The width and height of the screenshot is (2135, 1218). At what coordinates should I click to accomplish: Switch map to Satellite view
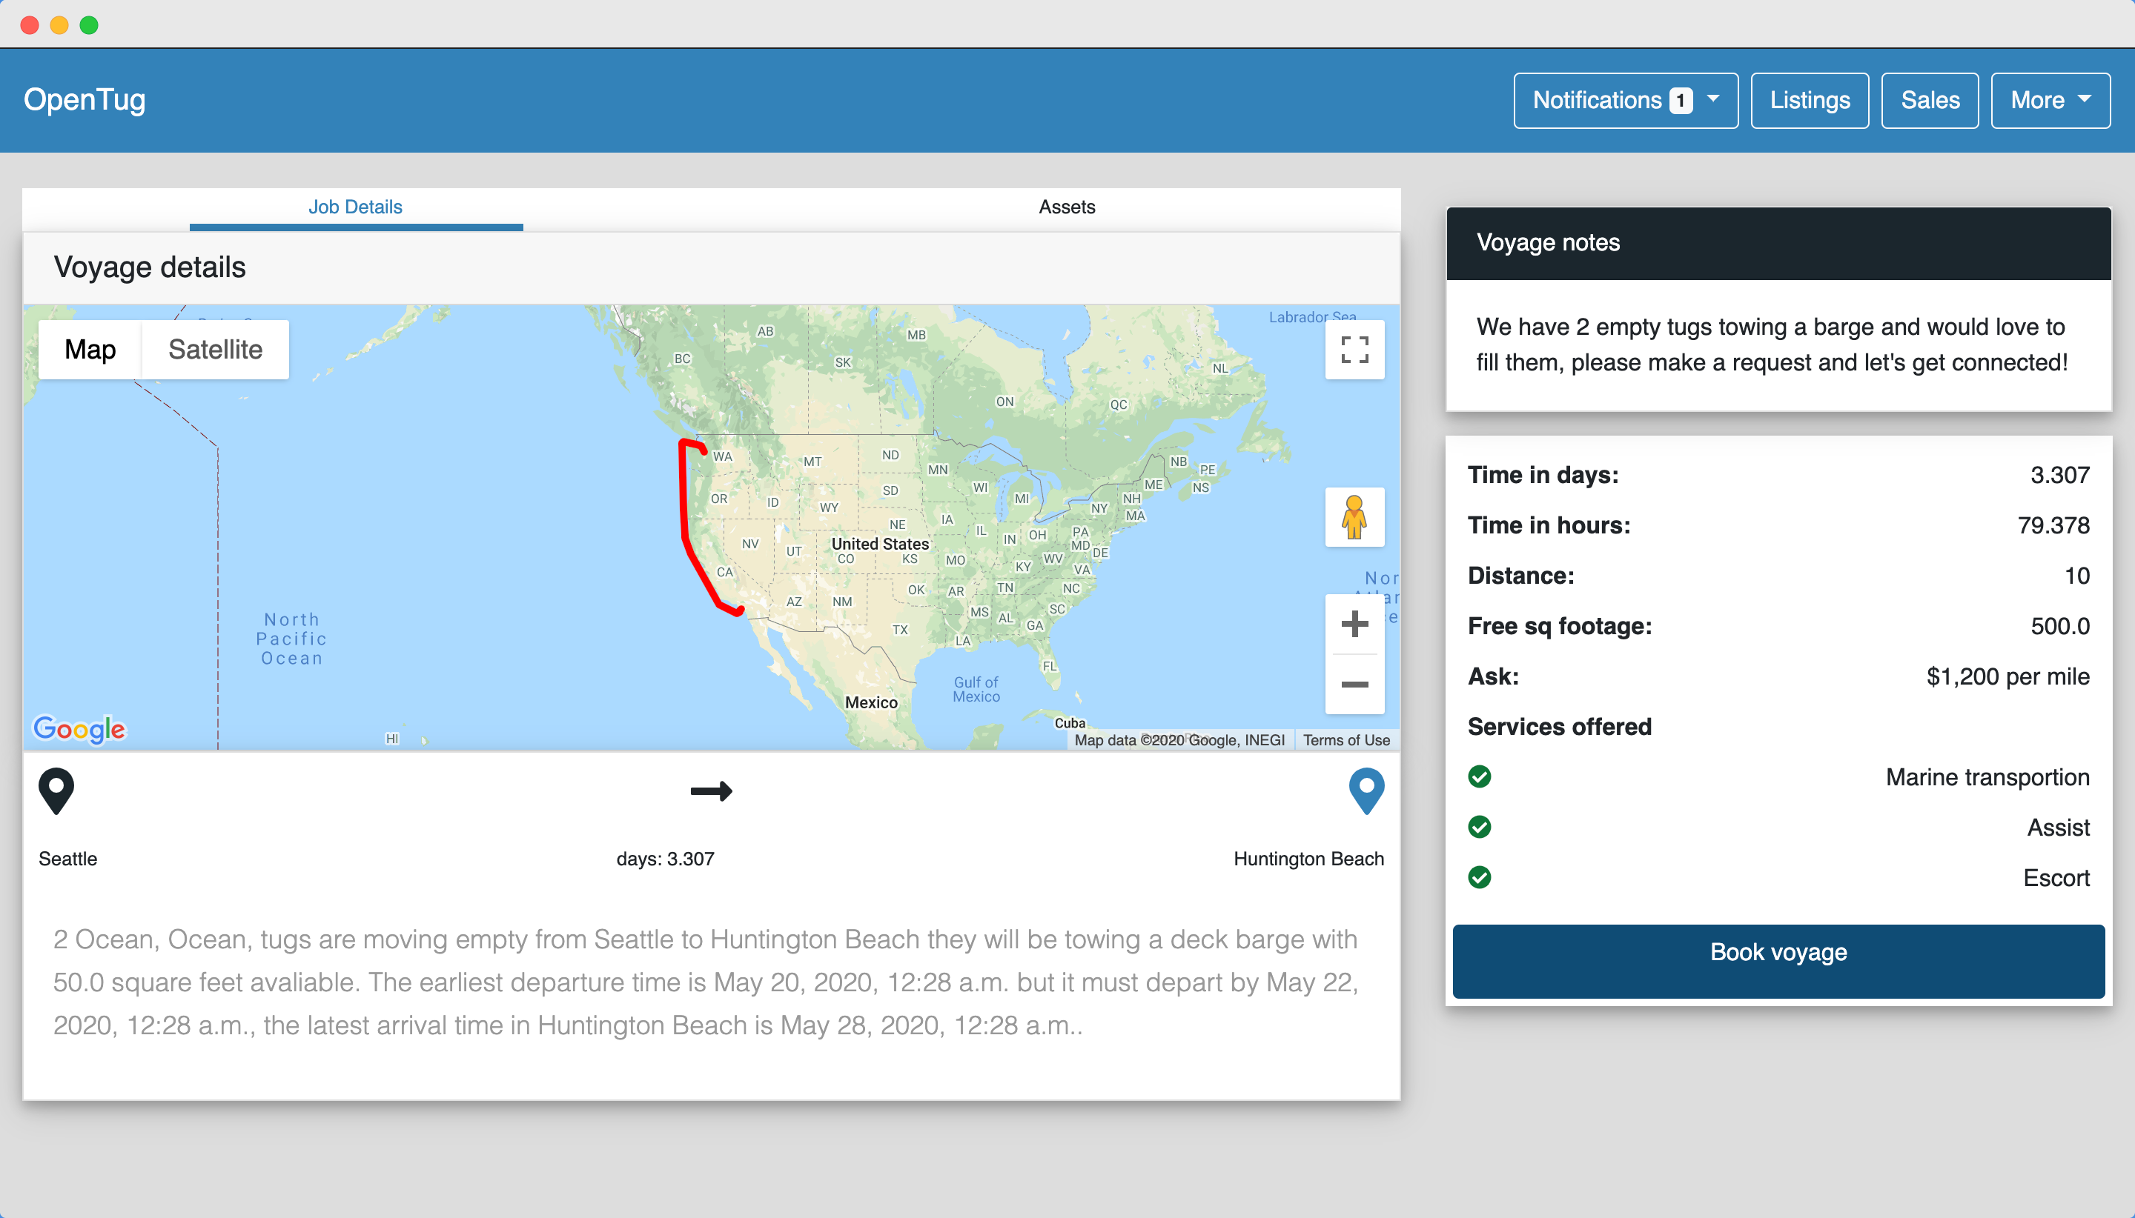[x=215, y=350]
